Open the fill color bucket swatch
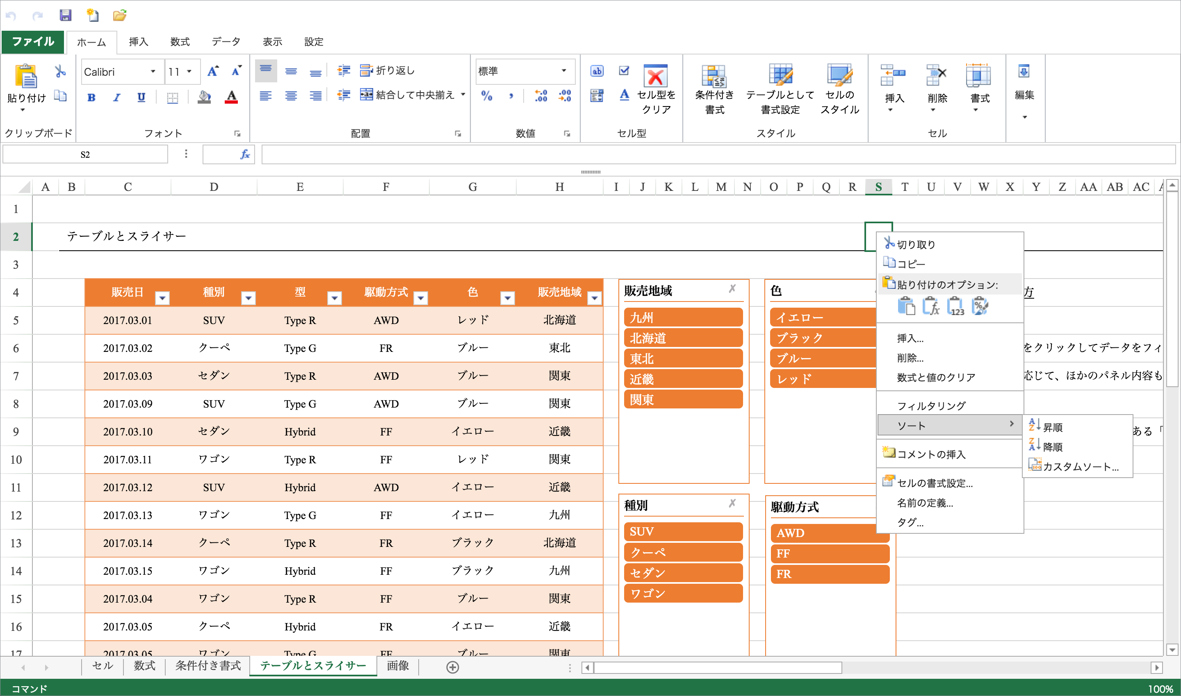Image resolution: width=1181 pixels, height=696 pixels. 204,97
